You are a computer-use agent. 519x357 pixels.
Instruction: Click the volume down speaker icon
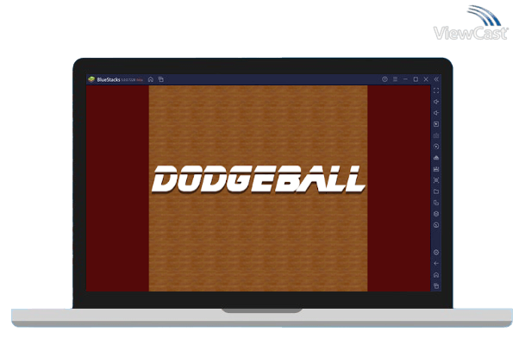click(x=436, y=113)
